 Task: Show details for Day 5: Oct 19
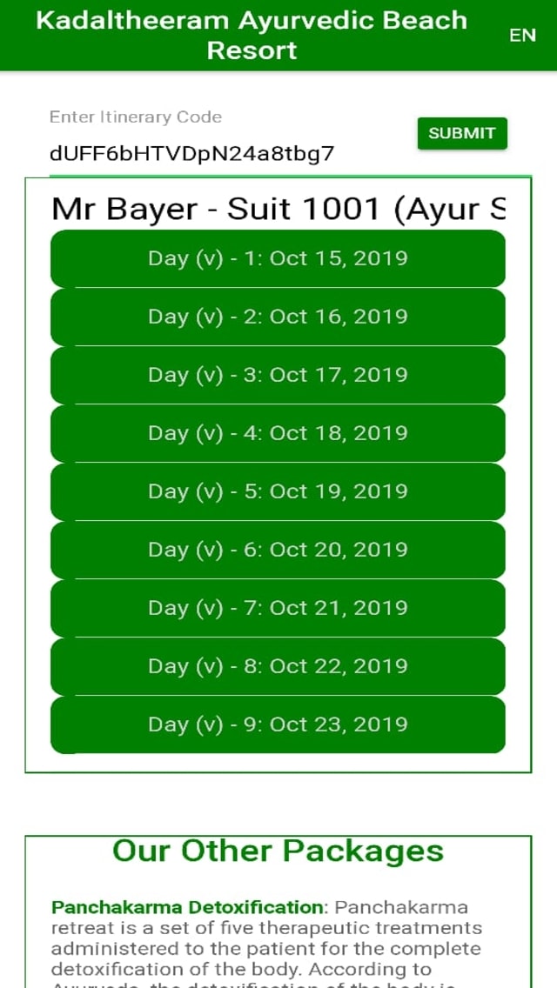pyautogui.click(x=278, y=491)
